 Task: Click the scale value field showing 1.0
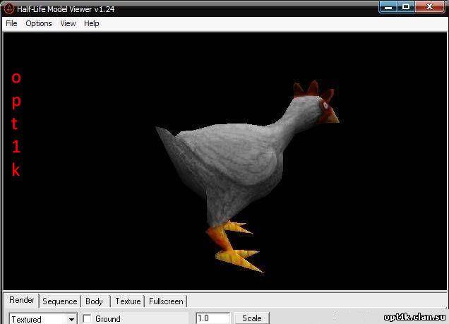tap(212, 318)
